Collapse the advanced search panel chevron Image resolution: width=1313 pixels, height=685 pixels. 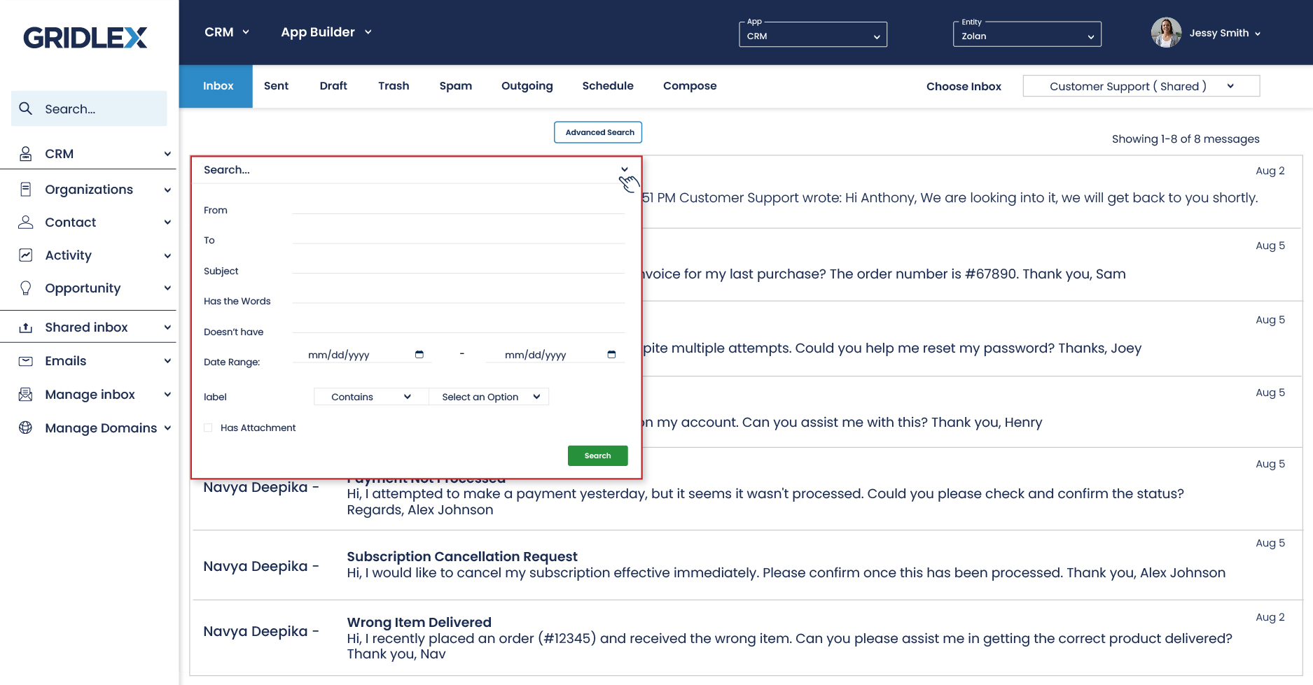(625, 169)
